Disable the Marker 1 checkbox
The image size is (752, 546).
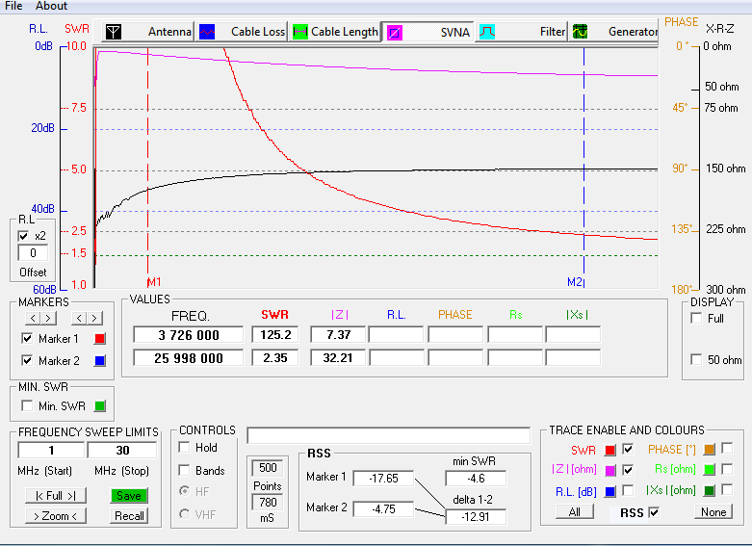point(27,339)
